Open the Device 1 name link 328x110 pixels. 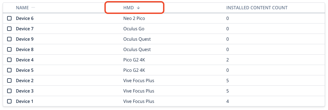25,101
